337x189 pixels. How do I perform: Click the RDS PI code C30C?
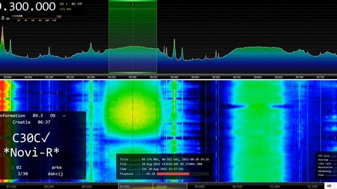[x=31, y=138]
